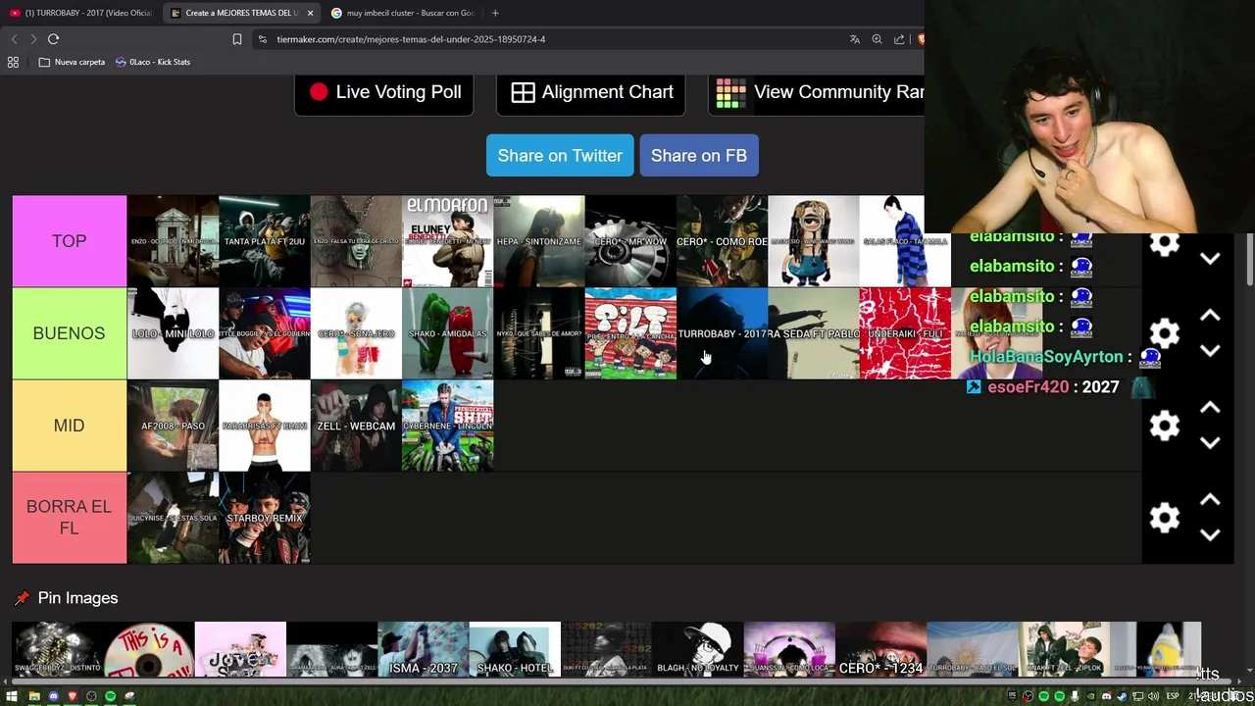Close the Create a MEJORES TEMAS tab
1255x706 pixels.
[310, 13]
